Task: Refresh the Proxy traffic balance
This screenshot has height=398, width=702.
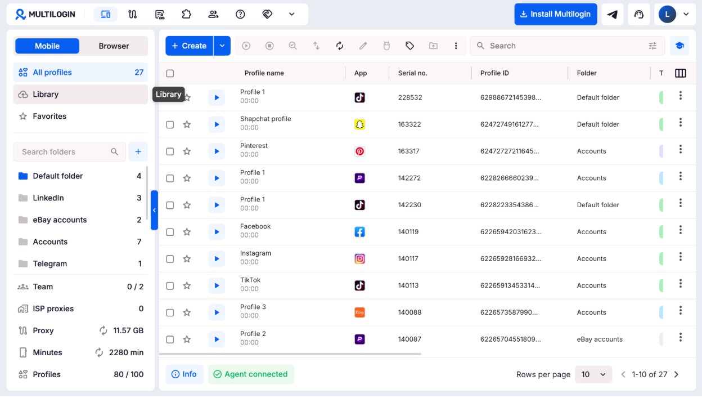Action: coord(103,330)
